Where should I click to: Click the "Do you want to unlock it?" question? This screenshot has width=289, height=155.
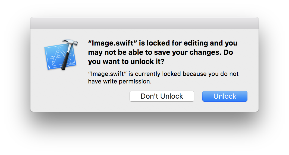(126, 62)
